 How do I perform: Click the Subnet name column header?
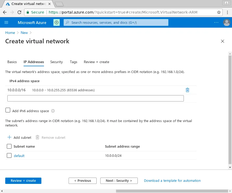(24, 146)
